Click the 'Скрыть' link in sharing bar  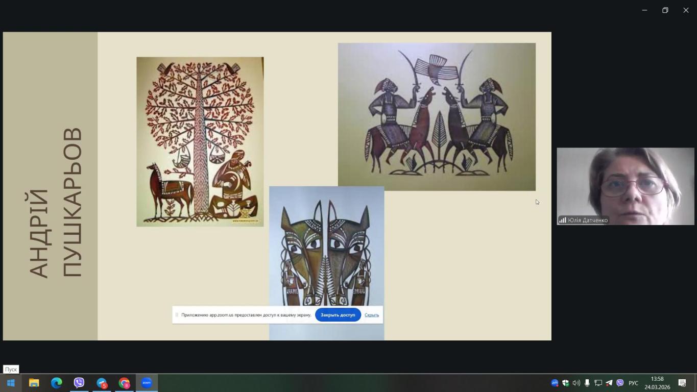click(x=371, y=315)
